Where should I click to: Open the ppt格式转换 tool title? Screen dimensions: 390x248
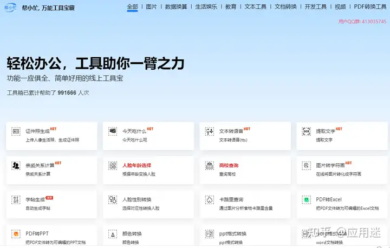(x=232, y=233)
